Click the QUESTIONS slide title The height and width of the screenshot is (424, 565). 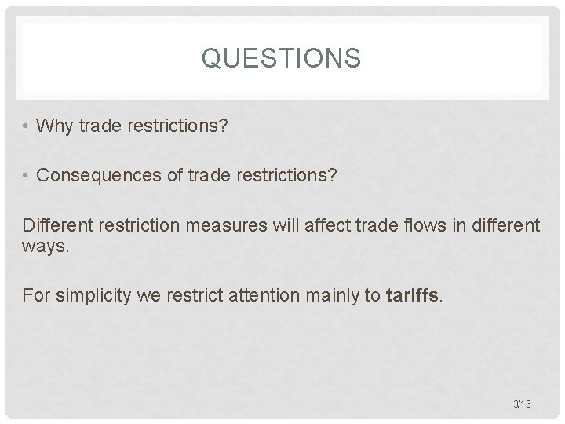281,57
